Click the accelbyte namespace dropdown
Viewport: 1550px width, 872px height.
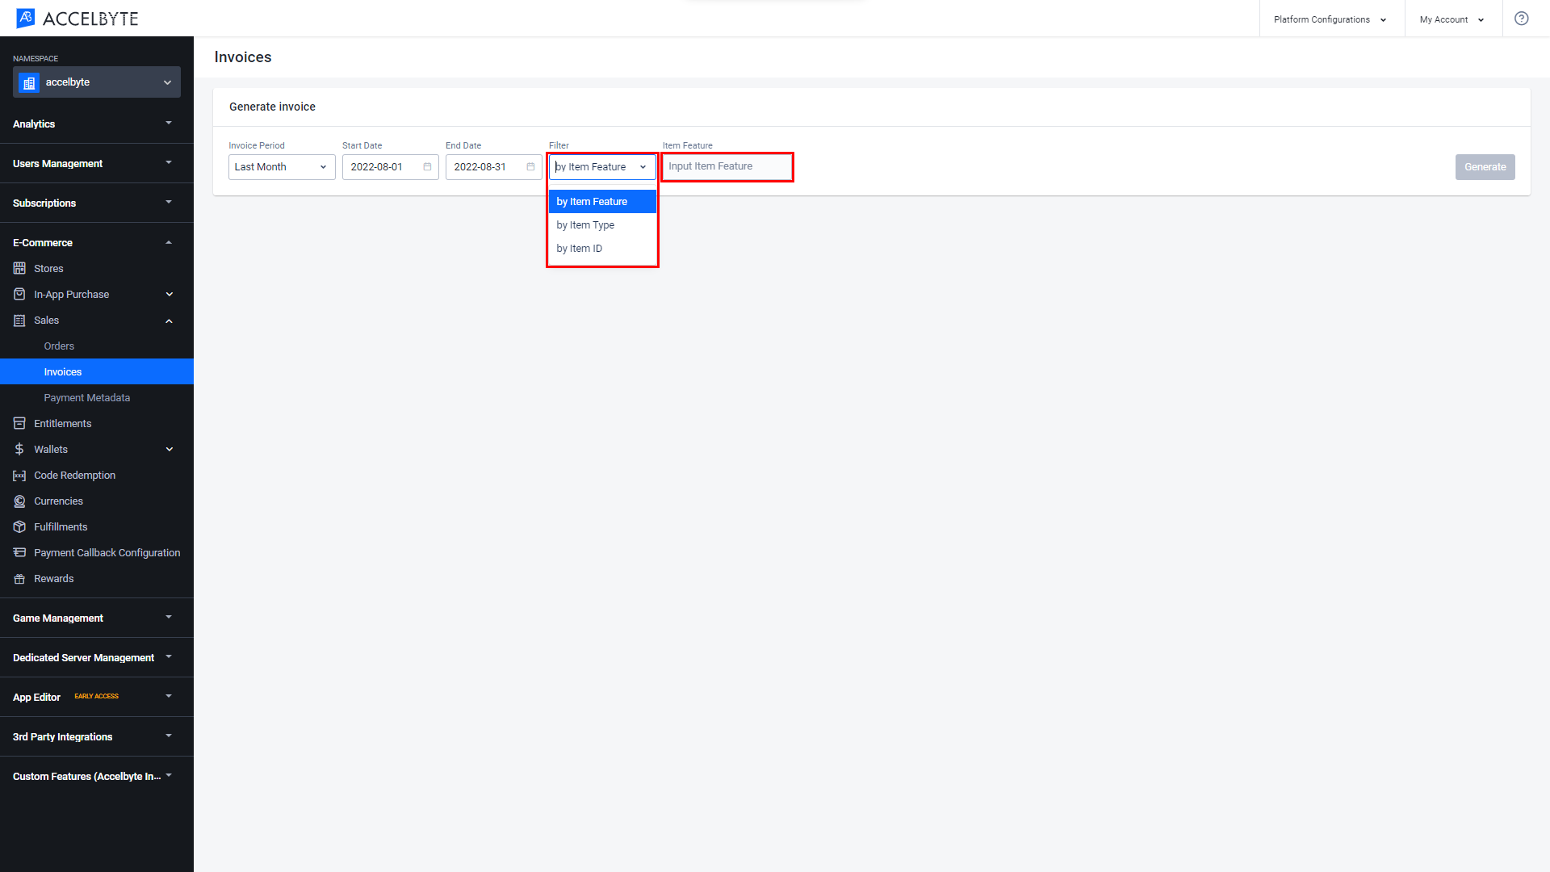96,82
